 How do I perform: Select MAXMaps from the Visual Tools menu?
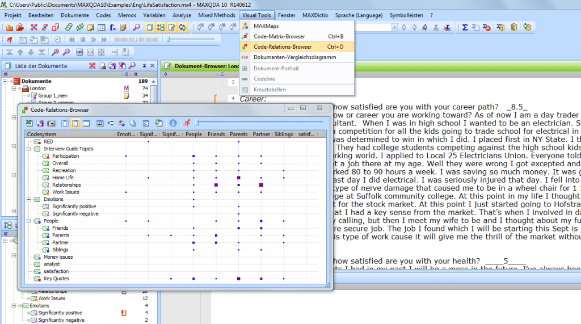[x=297, y=26]
